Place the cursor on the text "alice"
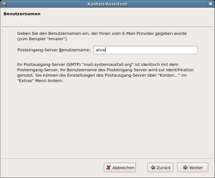This screenshot has height=178, width=215. (100, 50)
